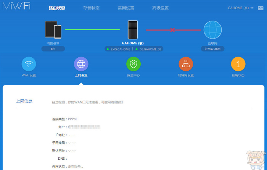Click the 上网设置 globe icon
267x170 pixels.
pos(81,64)
